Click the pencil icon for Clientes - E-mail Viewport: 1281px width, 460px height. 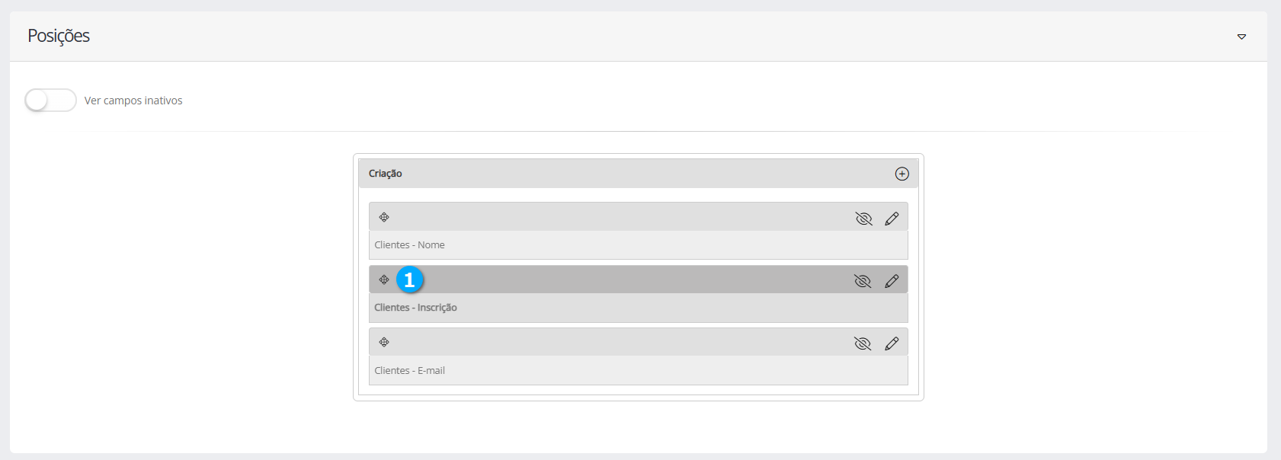click(892, 343)
